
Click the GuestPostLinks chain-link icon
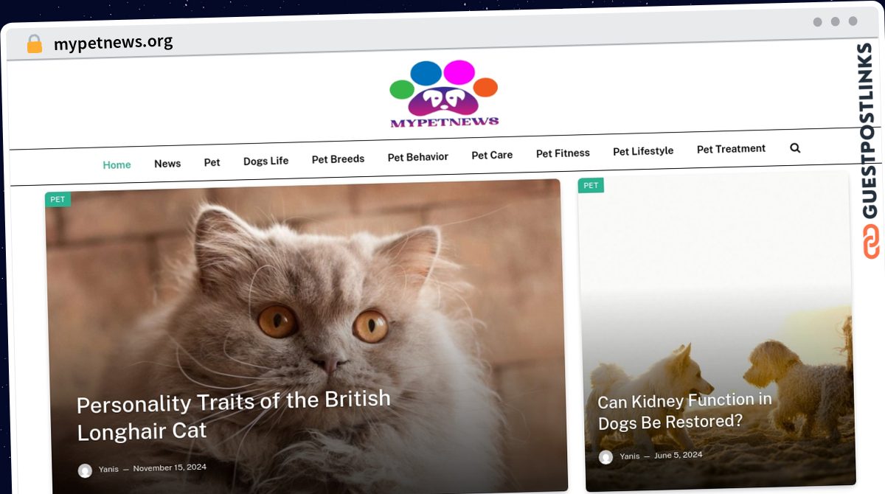(871, 241)
